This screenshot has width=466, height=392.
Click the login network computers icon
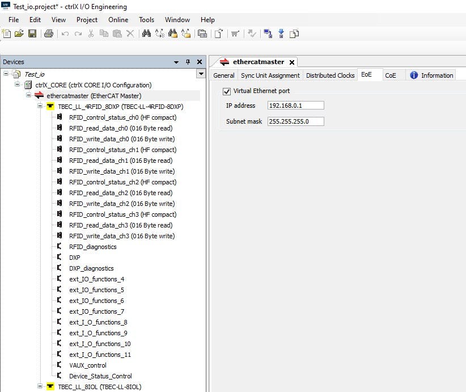(268, 33)
